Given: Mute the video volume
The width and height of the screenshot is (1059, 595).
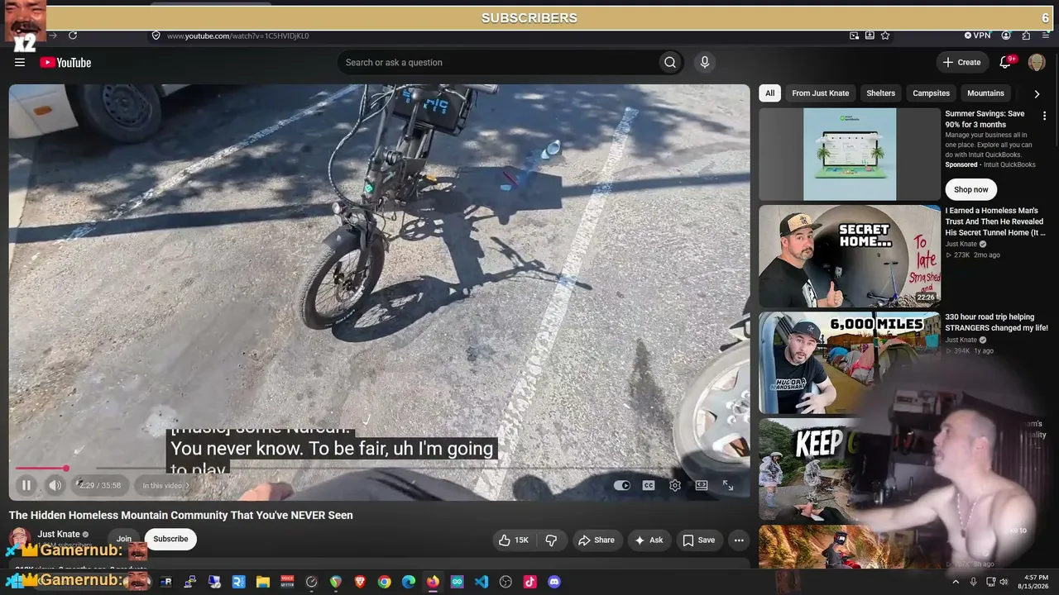Looking at the screenshot, I should click(x=55, y=486).
